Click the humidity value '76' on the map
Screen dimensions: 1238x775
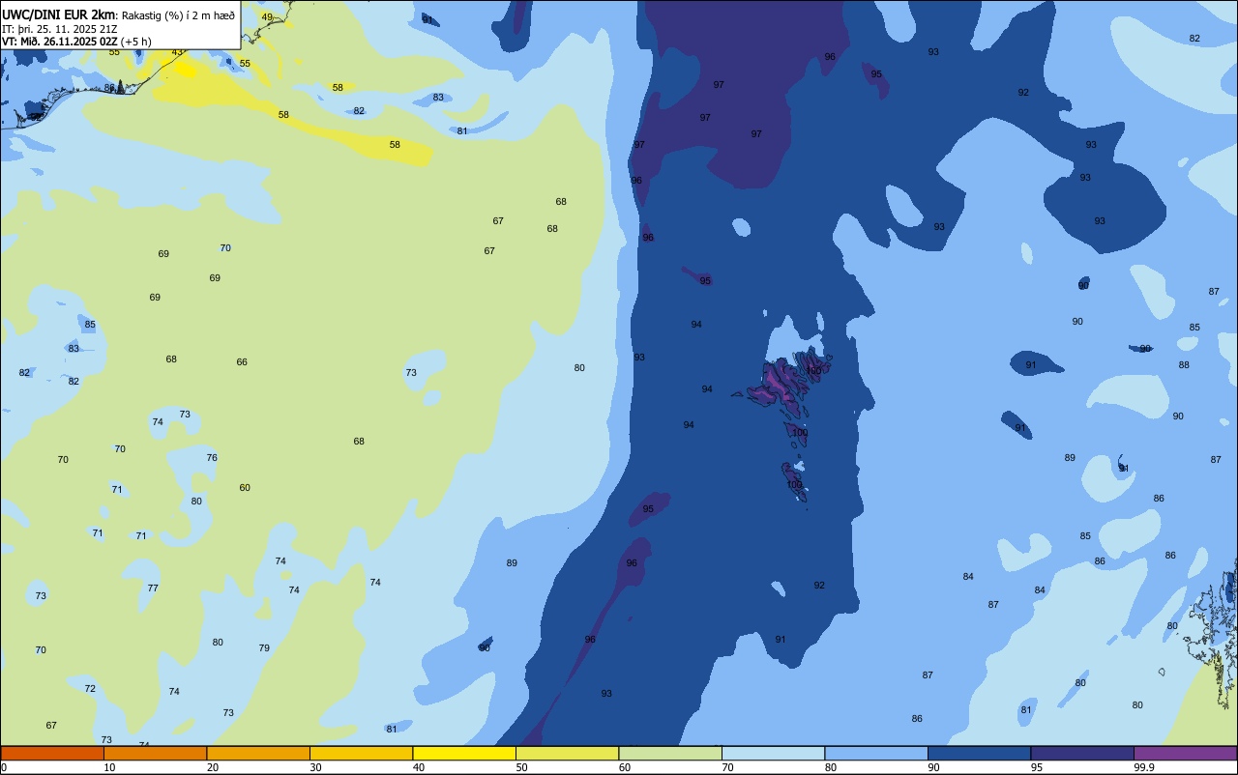point(212,458)
